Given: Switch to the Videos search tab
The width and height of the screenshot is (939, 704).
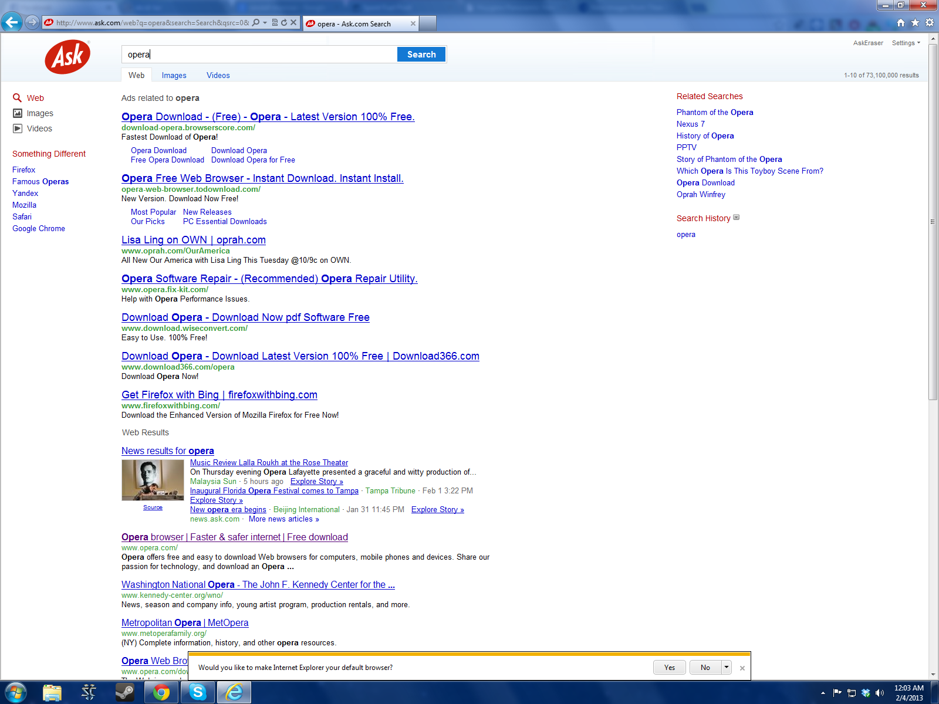Looking at the screenshot, I should [218, 75].
